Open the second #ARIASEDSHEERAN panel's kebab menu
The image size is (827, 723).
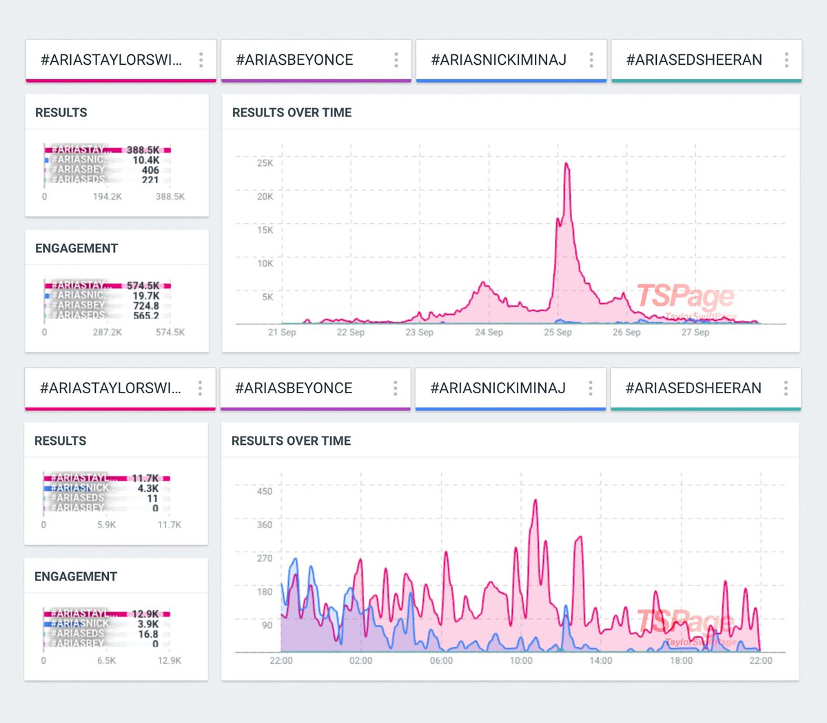click(x=784, y=388)
